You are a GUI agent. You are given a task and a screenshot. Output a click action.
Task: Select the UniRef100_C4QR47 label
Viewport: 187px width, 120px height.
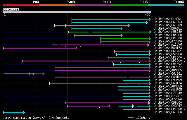(168, 106)
